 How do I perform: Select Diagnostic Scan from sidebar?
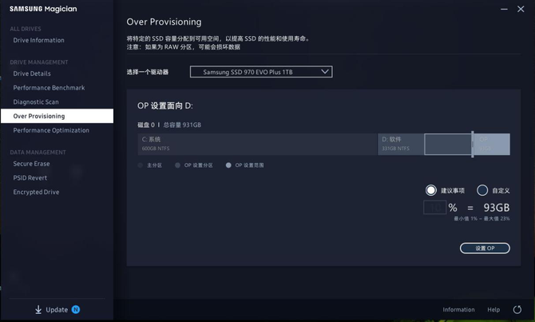(x=36, y=102)
